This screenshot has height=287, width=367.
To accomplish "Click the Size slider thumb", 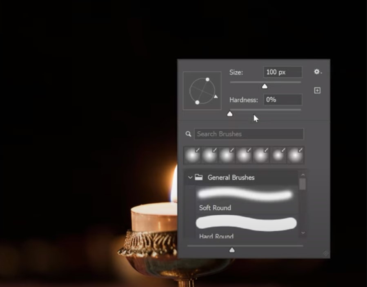I will click(265, 86).
